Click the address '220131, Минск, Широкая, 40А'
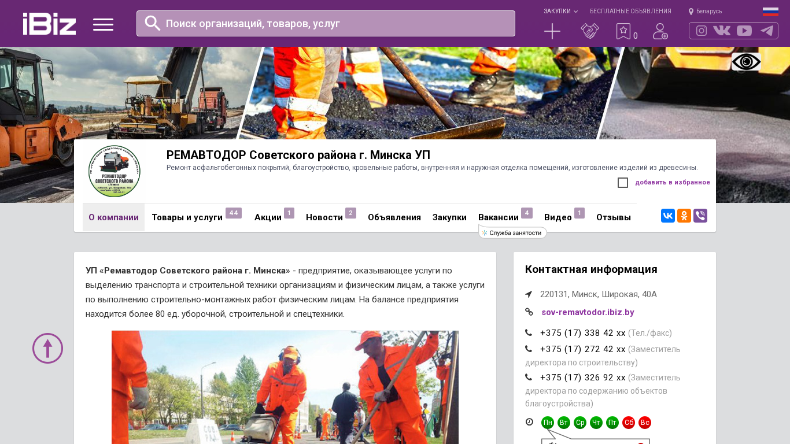The width and height of the screenshot is (790, 444). pyautogui.click(x=599, y=294)
